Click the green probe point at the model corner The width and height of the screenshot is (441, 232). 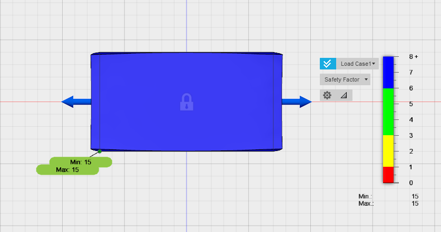click(x=100, y=152)
